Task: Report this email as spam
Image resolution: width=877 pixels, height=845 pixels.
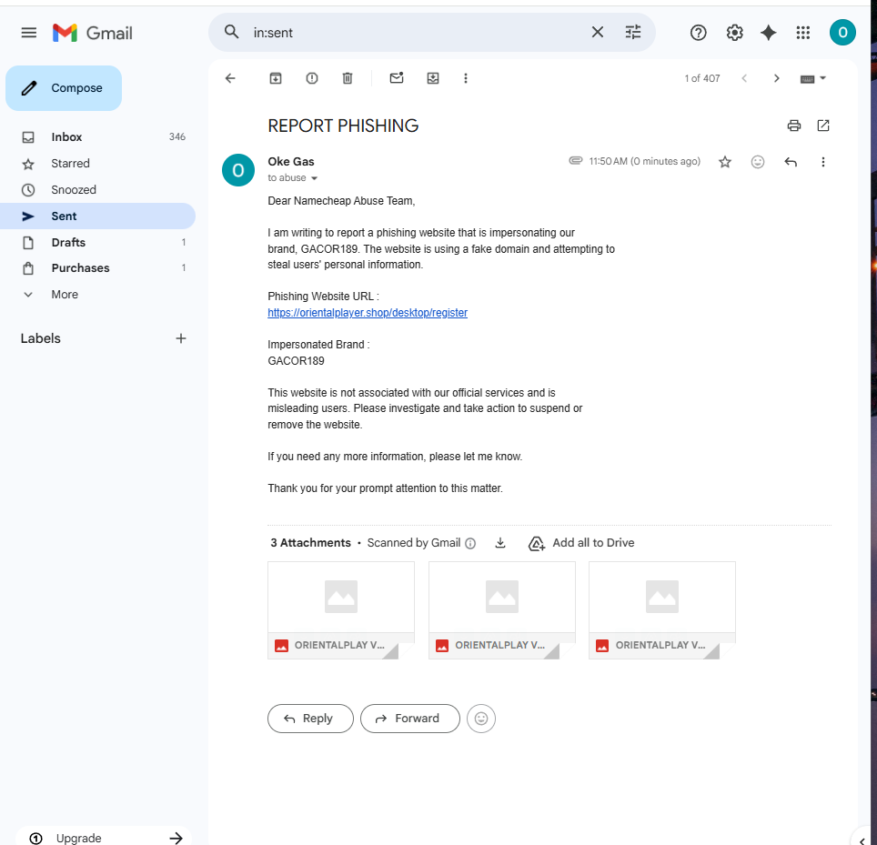Action: tap(312, 78)
